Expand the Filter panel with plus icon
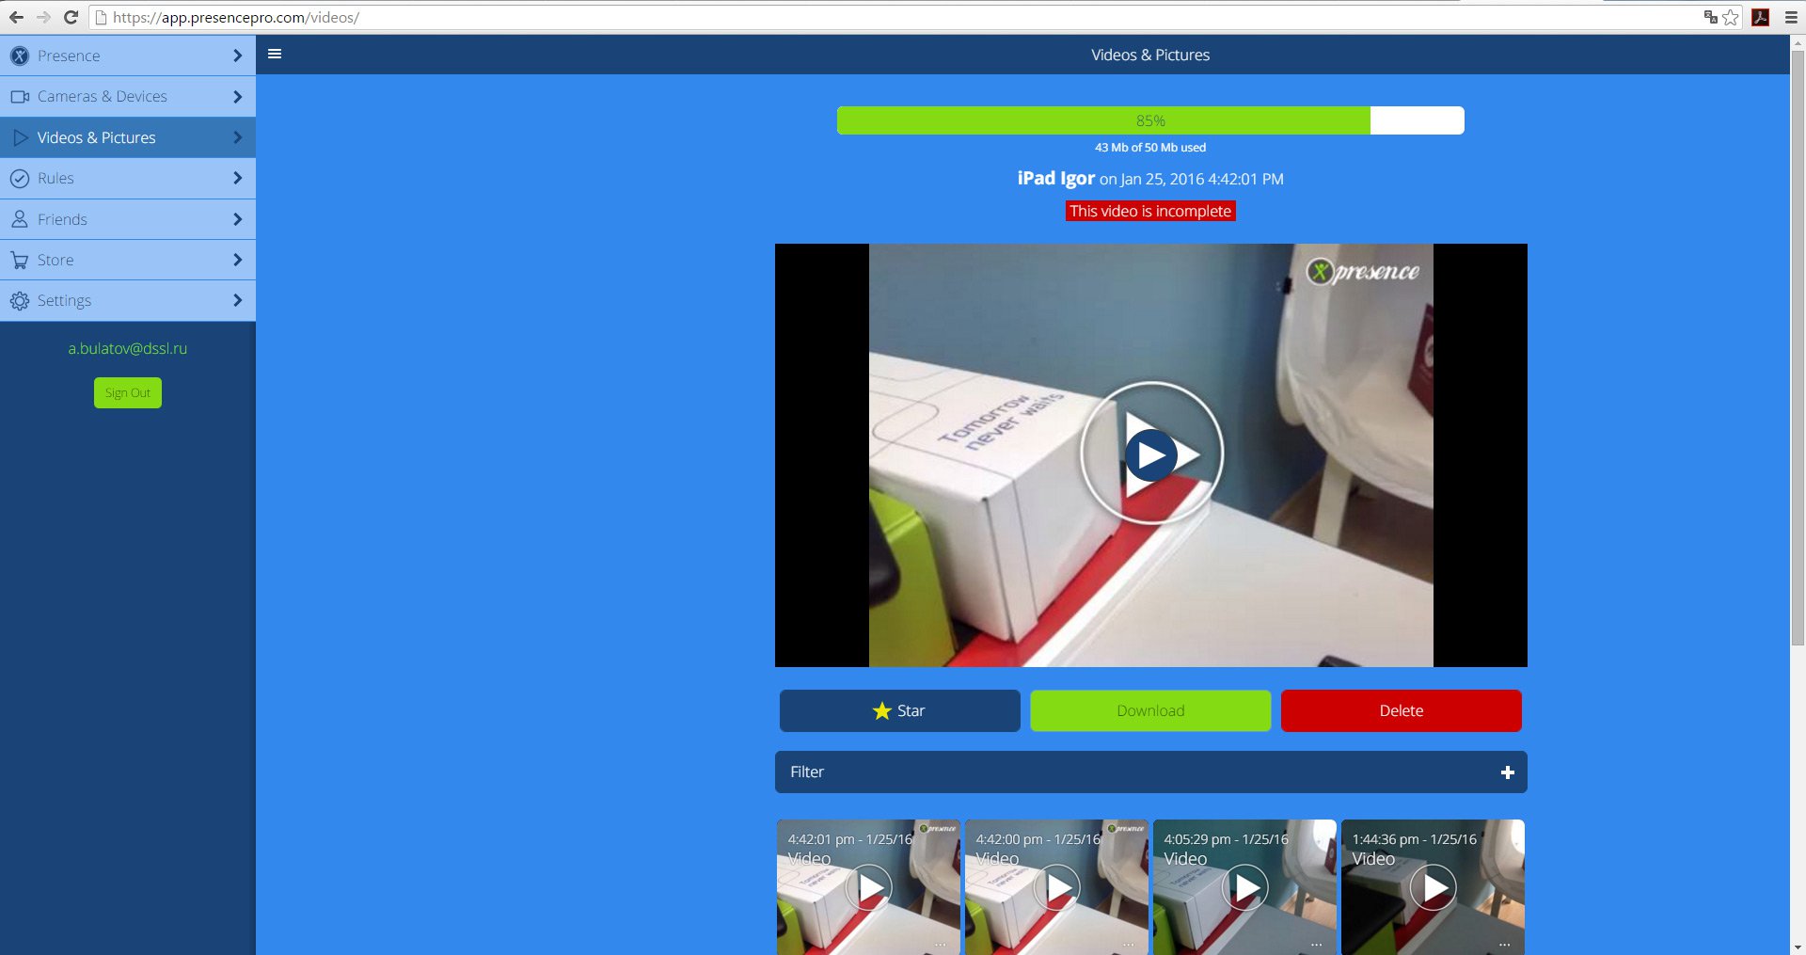The image size is (1806, 955). (x=1507, y=772)
